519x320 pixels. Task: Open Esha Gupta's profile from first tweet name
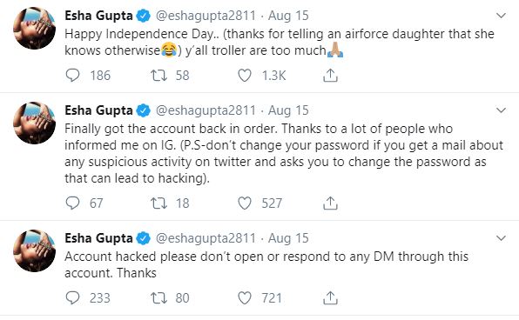98,16
